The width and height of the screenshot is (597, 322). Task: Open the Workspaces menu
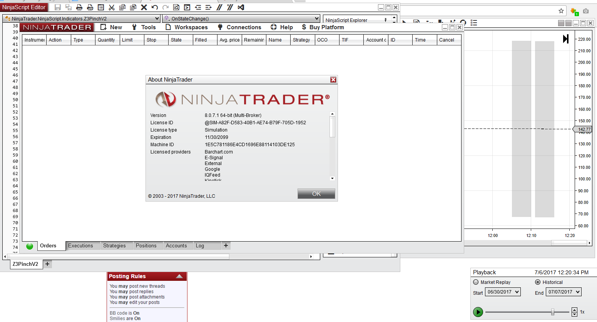tap(187, 27)
